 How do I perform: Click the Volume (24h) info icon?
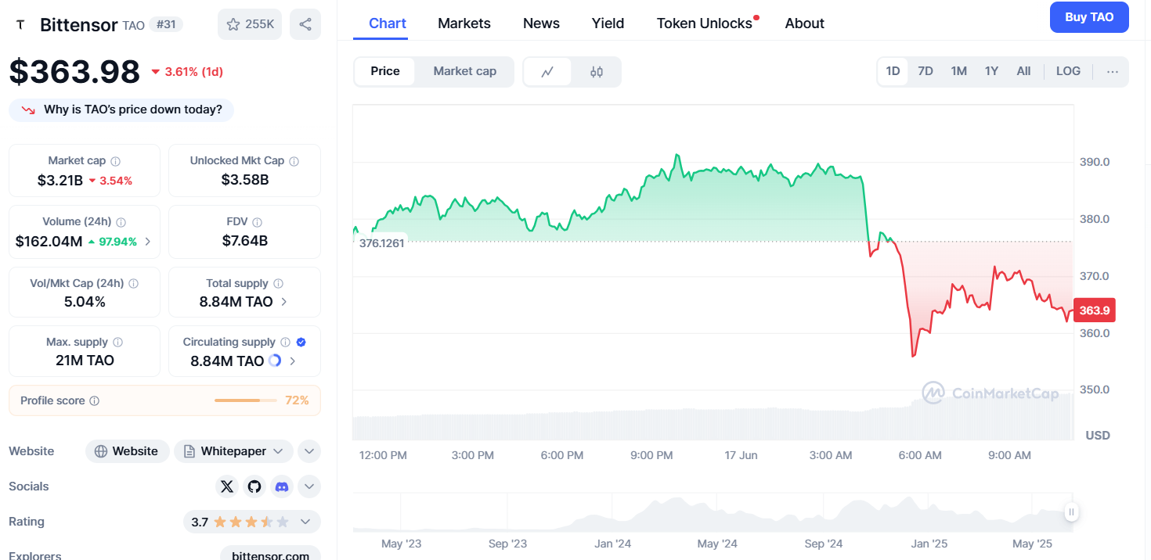pos(121,222)
